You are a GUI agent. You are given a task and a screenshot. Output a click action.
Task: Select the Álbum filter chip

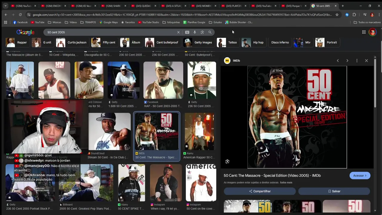[131, 42]
